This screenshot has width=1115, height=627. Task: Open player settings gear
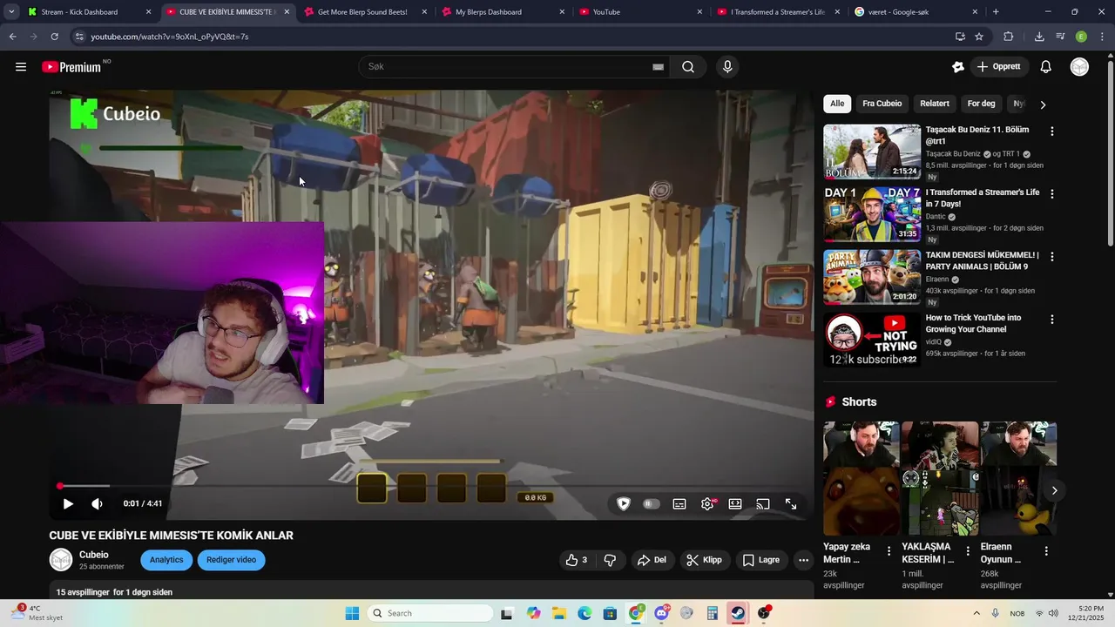point(707,503)
